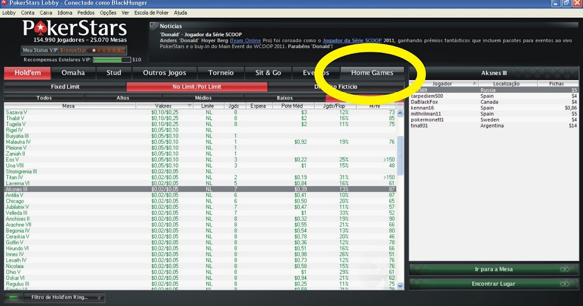
Task: Switch to the Sit & Go tab
Action: tap(268, 73)
